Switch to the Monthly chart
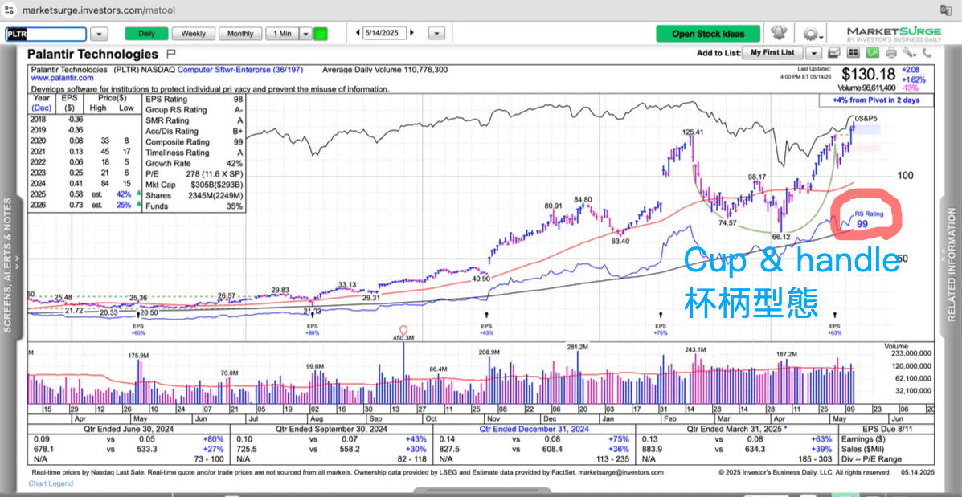Viewport: 962px width, 497px height. 239,34
